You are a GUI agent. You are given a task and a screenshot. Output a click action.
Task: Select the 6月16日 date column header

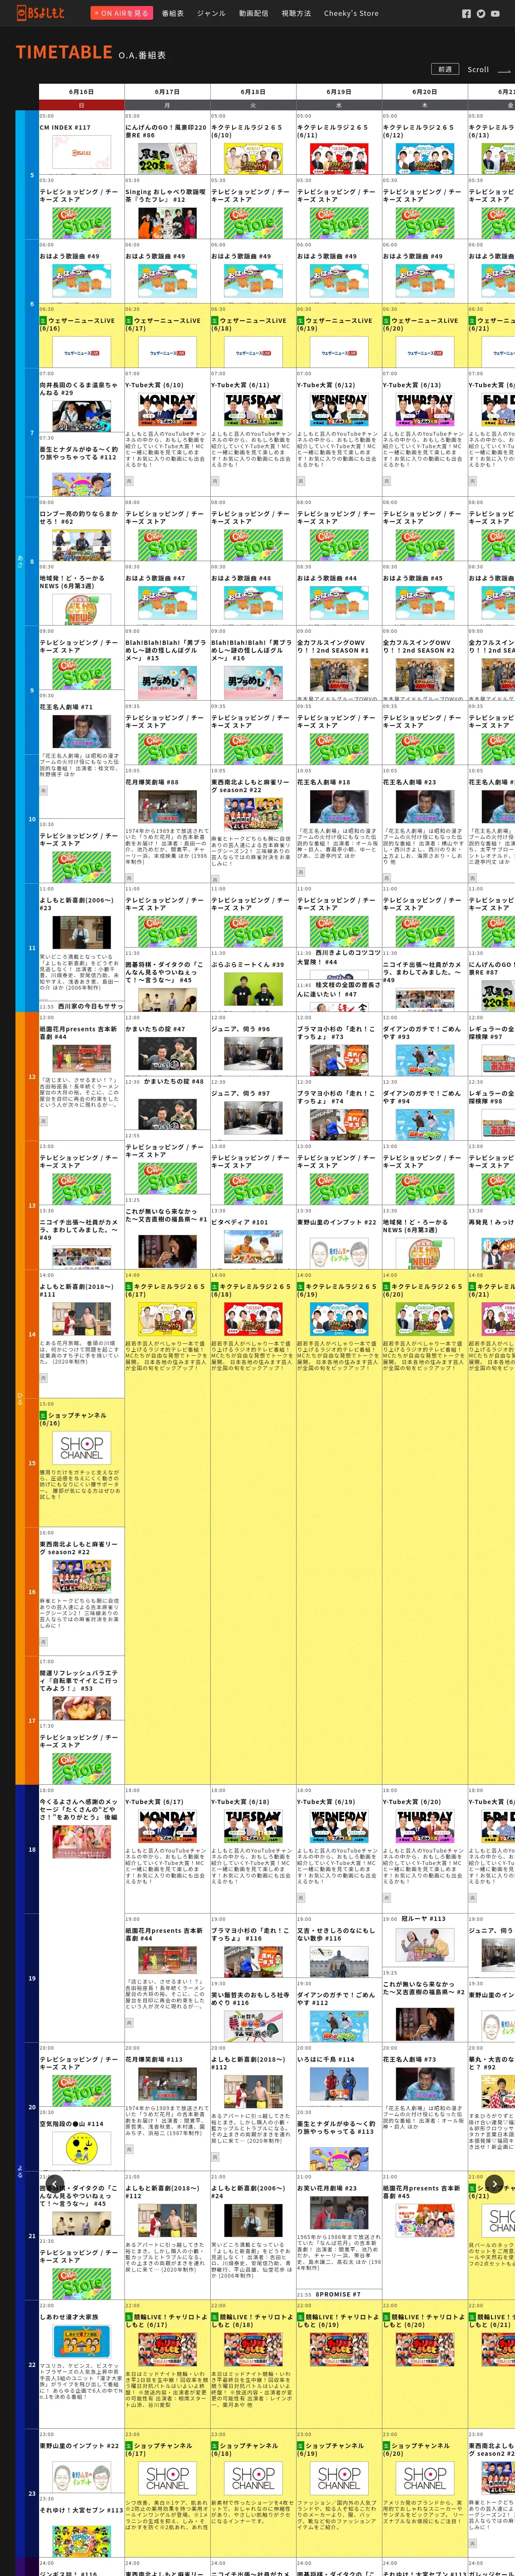pyautogui.click(x=81, y=92)
